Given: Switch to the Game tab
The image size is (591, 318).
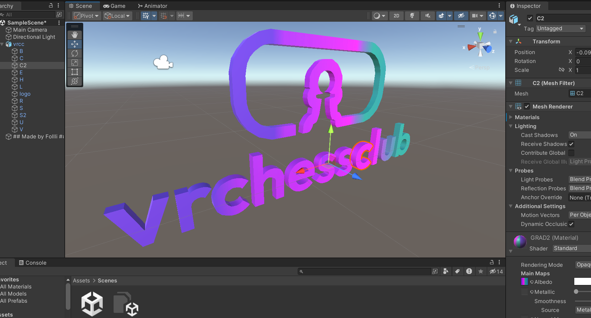Looking at the screenshot, I should coord(114,6).
